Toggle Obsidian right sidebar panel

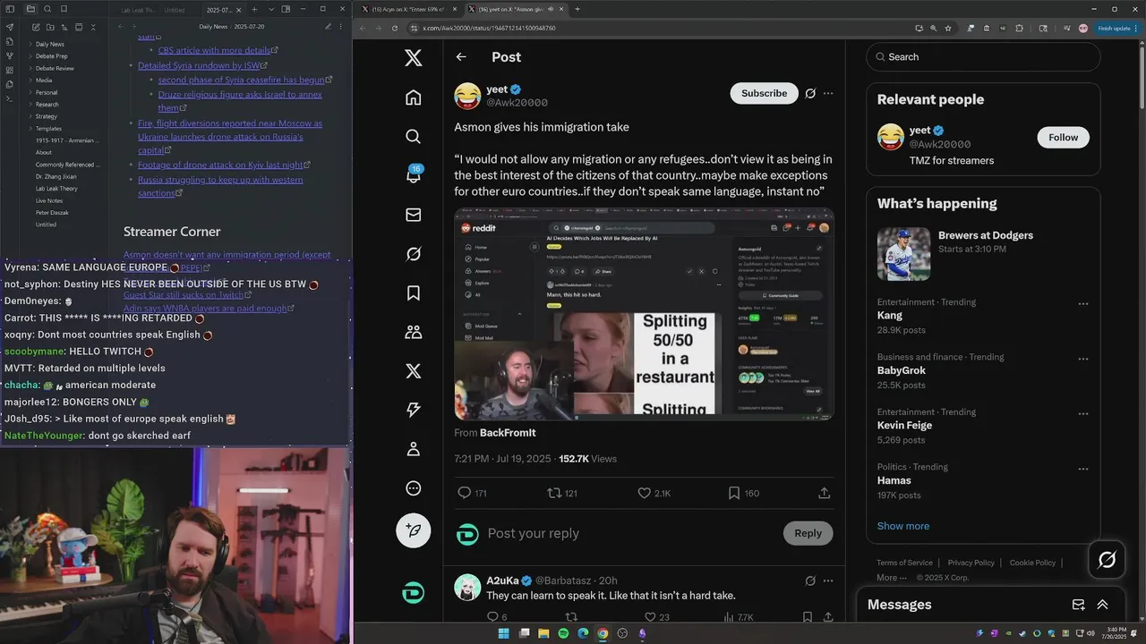click(286, 9)
